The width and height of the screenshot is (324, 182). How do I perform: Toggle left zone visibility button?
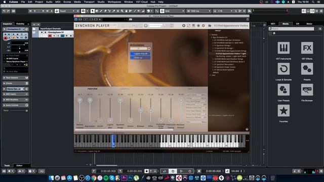(304, 11)
